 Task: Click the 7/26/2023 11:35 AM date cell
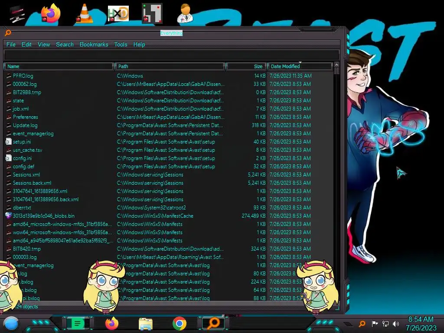click(291, 76)
